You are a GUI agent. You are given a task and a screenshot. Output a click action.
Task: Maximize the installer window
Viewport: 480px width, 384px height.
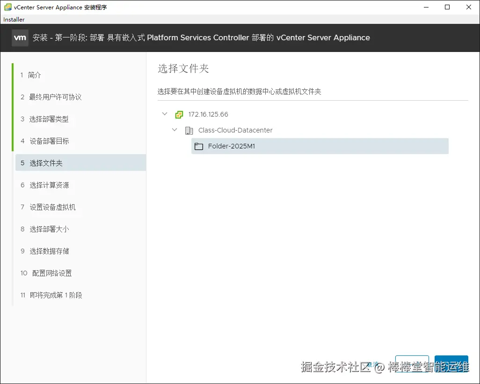[447, 7]
